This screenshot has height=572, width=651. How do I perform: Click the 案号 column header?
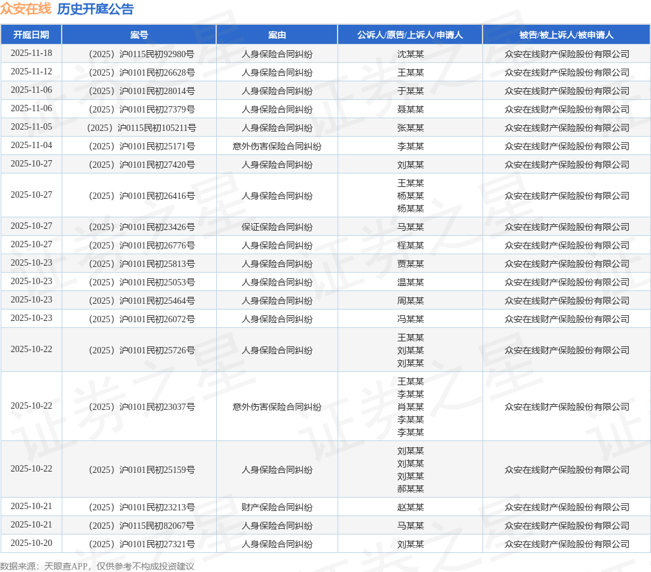click(x=139, y=35)
